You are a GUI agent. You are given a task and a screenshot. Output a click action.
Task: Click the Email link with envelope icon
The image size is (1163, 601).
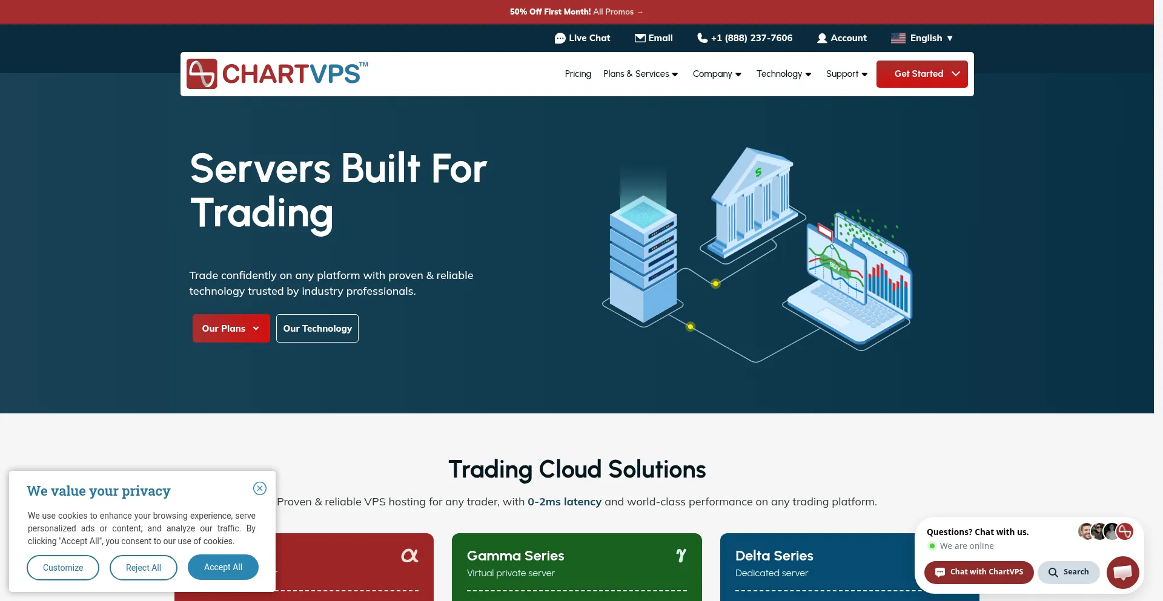coord(653,38)
